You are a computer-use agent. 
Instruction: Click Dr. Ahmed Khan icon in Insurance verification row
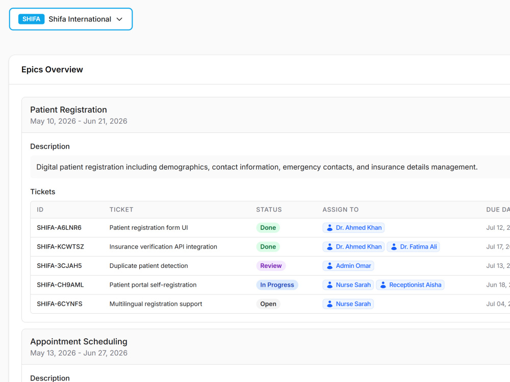(329, 247)
